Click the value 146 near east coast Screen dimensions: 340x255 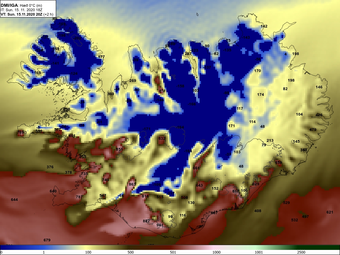(x=319, y=87)
